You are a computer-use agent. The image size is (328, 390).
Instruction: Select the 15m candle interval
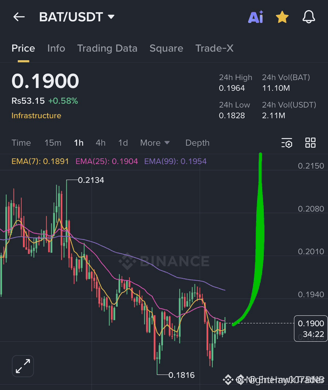53,143
